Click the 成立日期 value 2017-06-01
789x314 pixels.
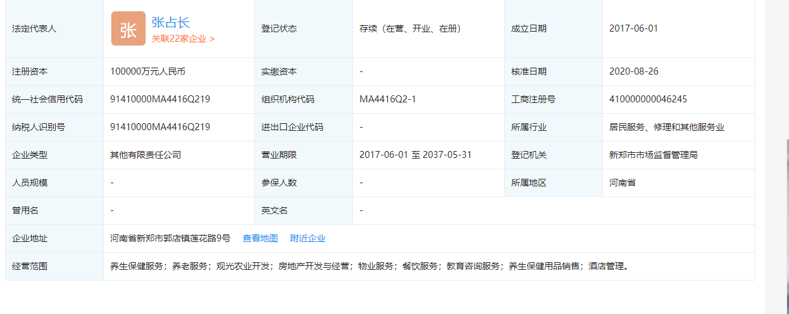tap(633, 28)
